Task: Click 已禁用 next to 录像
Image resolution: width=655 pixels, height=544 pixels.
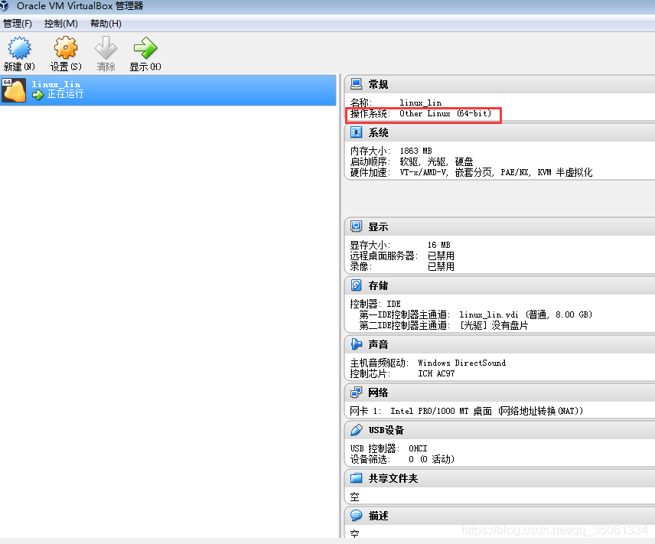Action: (x=441, y=266)
